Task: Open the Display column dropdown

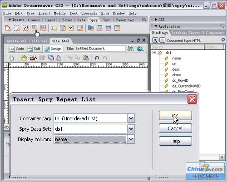Action: tap(131, 139)
